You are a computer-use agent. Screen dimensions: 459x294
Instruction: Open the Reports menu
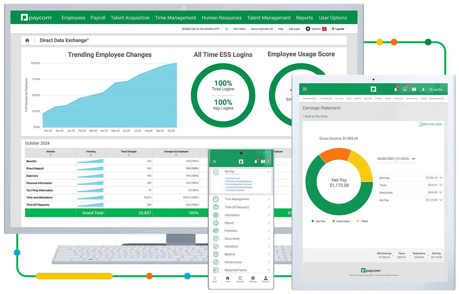304,18
